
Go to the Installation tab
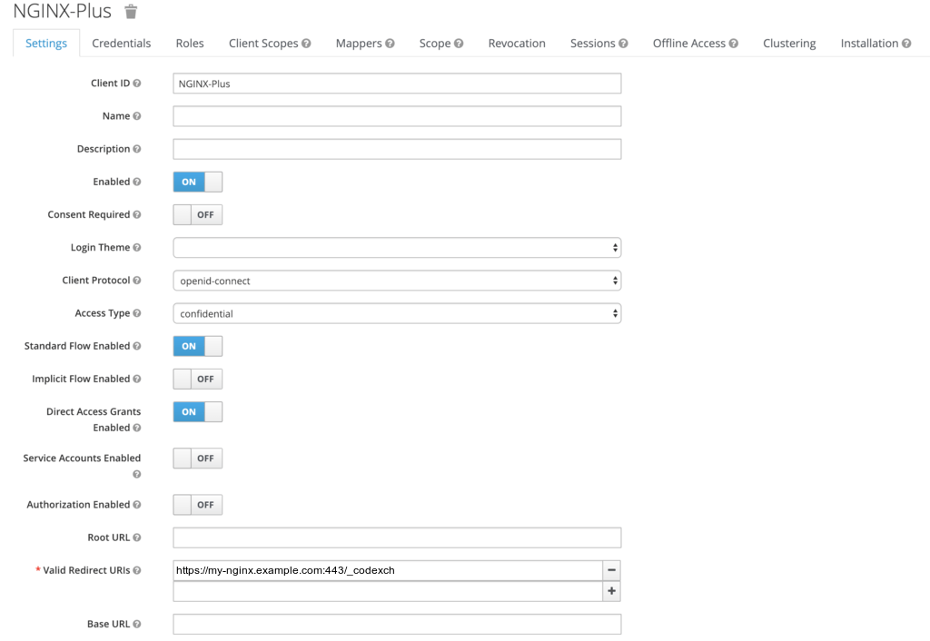point(876,44)
